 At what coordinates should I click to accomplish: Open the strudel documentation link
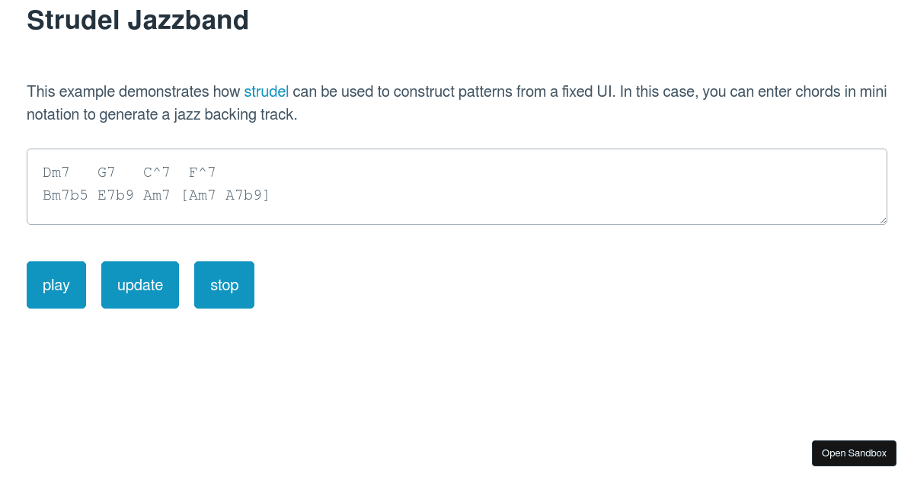coord(266,91)
